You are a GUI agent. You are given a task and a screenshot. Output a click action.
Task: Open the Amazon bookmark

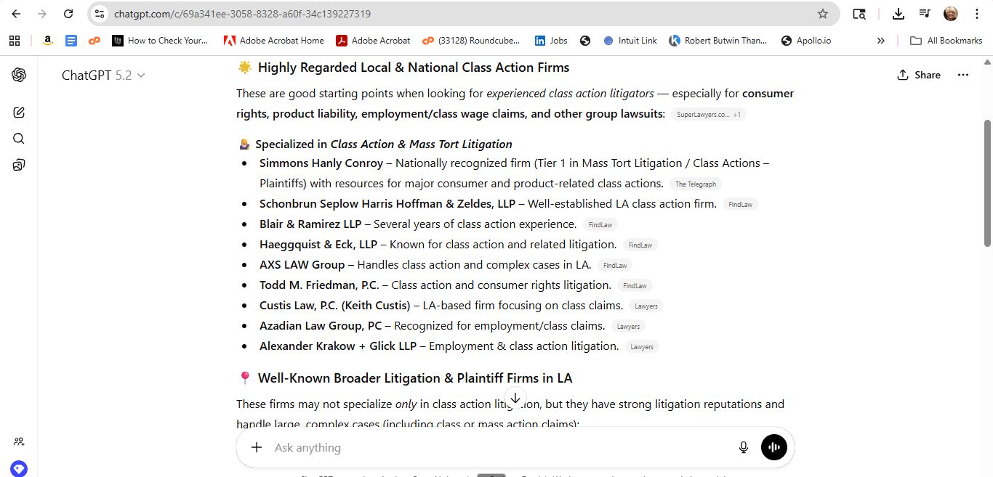click(x=47, y=41)
